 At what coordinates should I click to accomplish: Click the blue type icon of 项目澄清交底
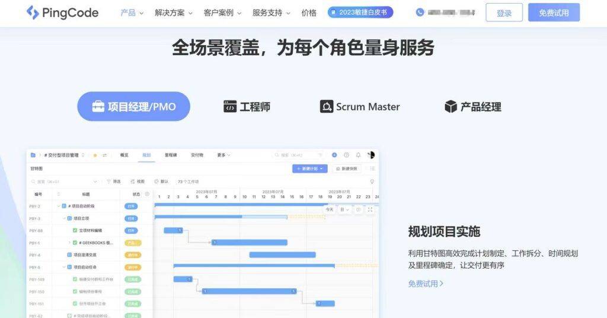point(69,255)
